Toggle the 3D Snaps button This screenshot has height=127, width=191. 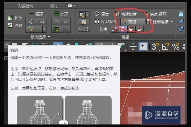coord(155,46)
